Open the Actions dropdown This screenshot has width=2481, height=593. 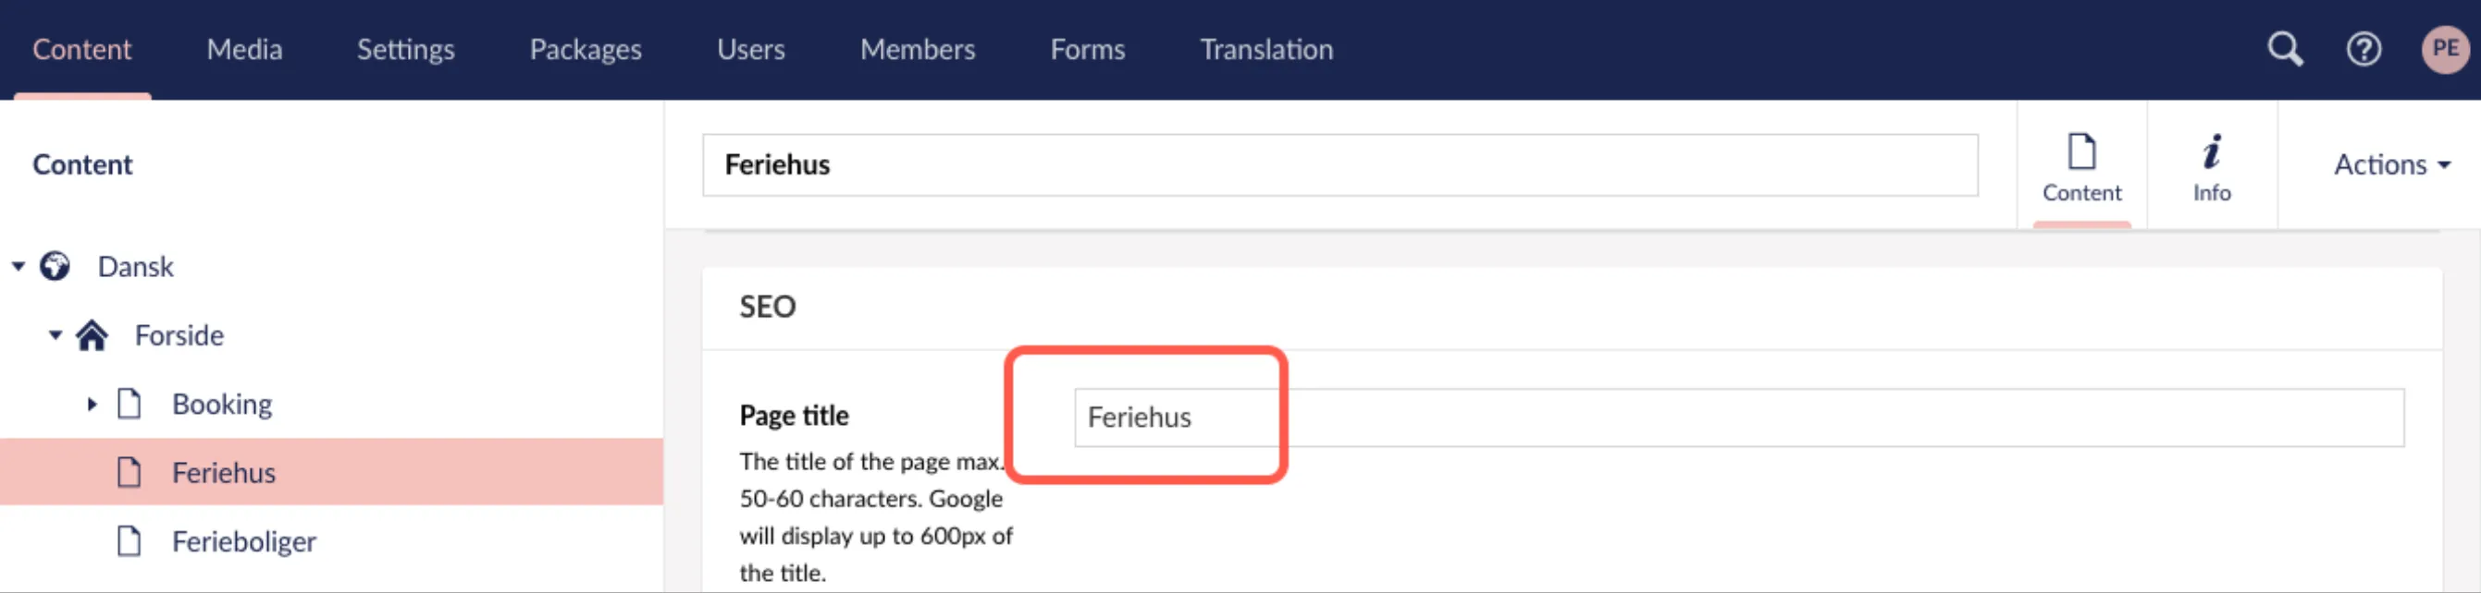pos(2391,164)
